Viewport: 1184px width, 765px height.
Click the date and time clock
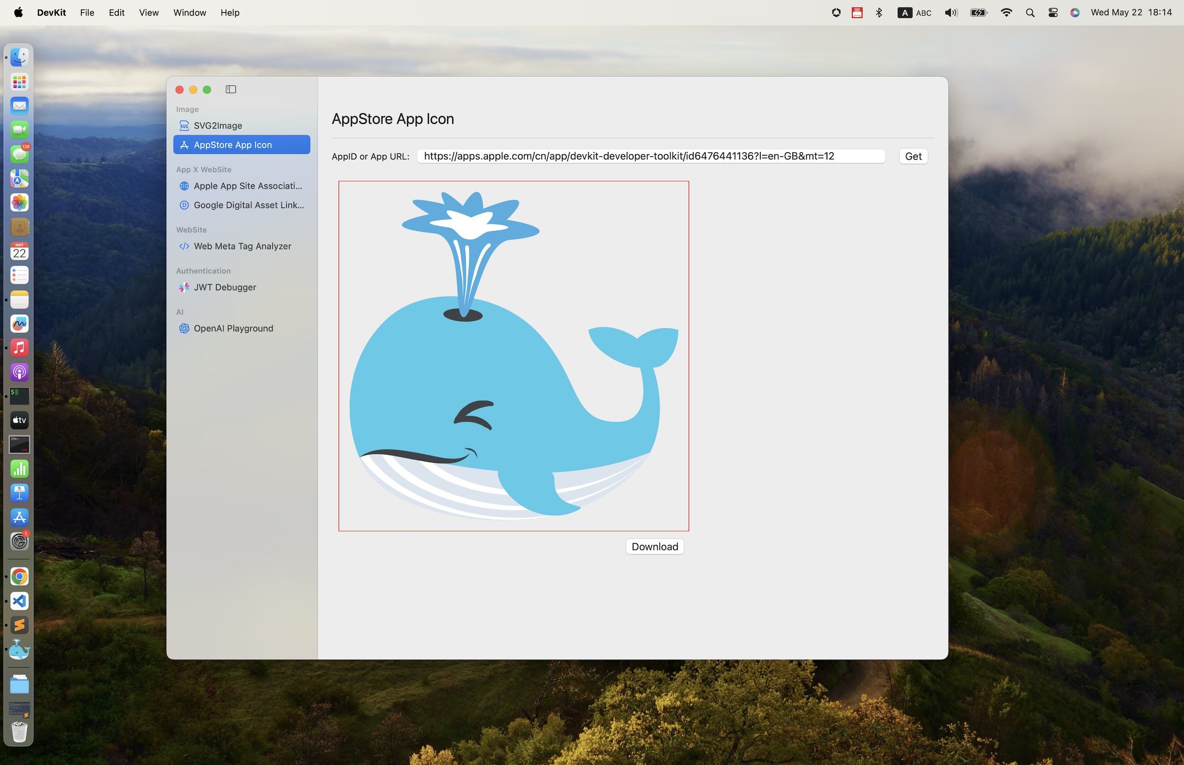click(x=1131, y=12)
